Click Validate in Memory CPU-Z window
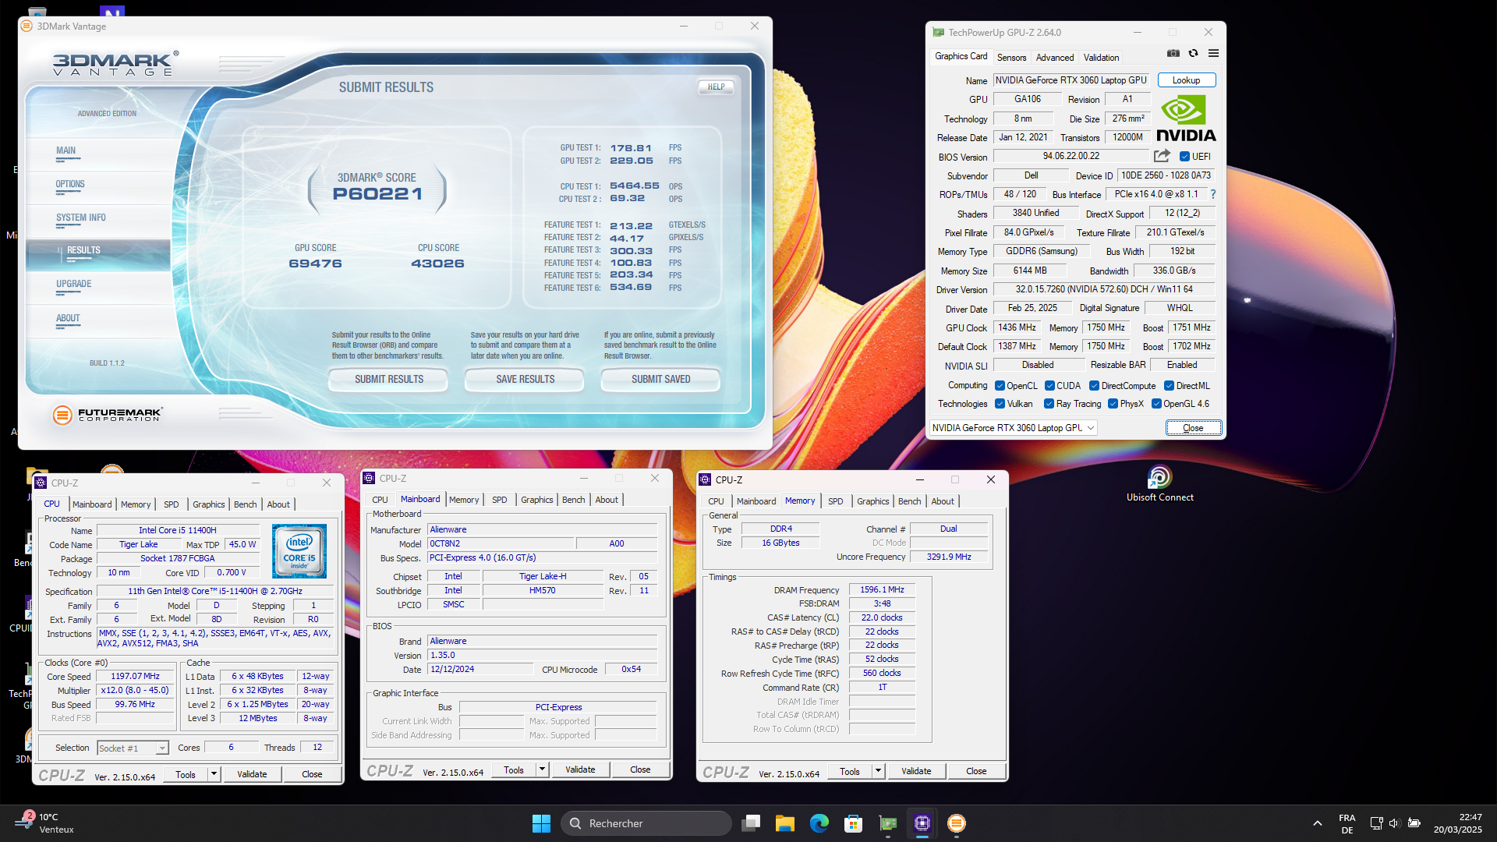This screenshot has height=842, width=1497. pyautogui.click(x=916, y=771)
